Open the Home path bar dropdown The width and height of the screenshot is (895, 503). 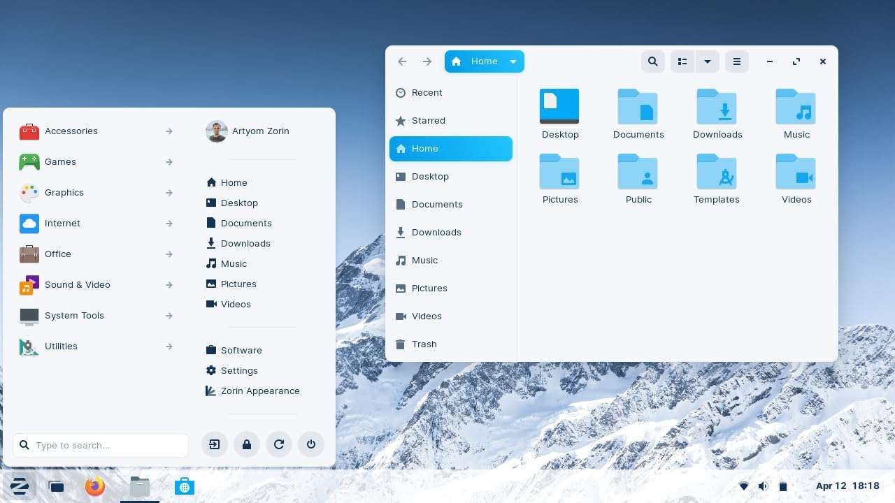tap(513, 61)
